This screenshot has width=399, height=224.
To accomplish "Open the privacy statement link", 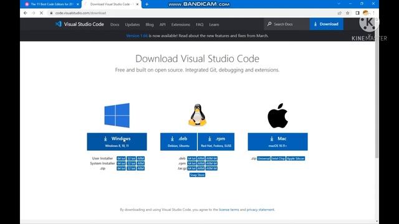I will pyautogui.click(x=261, y=210).
